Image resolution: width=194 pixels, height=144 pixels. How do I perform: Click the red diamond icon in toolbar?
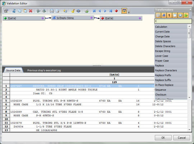tap(116, 11)
